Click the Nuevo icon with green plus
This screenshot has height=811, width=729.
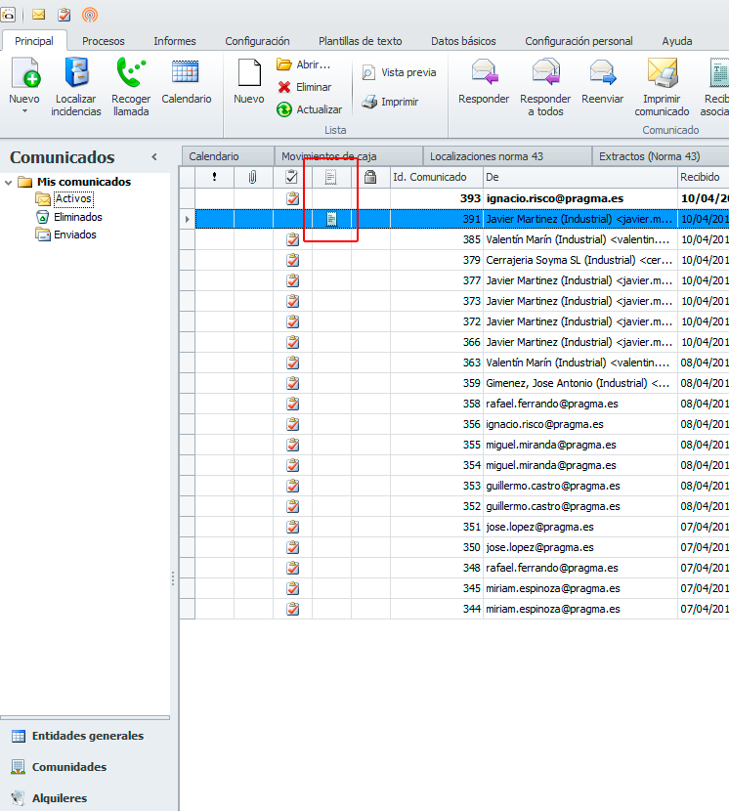25,72
